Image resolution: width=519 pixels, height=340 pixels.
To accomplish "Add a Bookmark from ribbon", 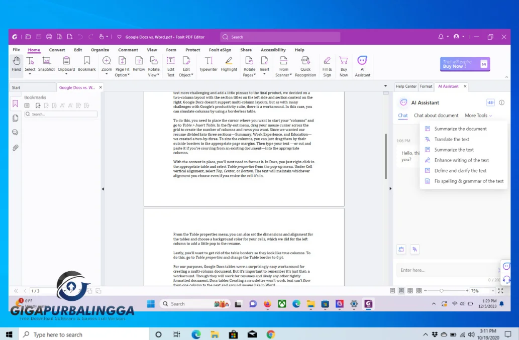I will [87, 64].
